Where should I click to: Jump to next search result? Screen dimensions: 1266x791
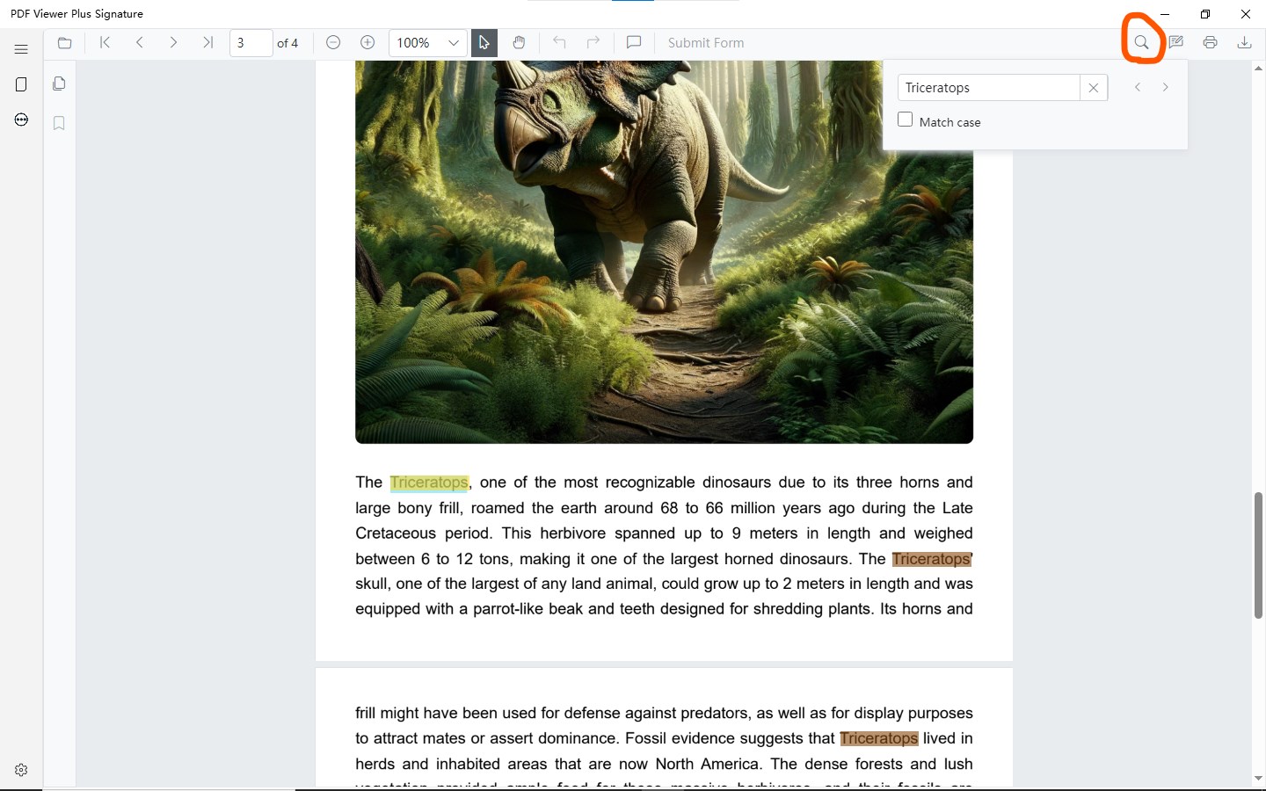[1166, 87]
